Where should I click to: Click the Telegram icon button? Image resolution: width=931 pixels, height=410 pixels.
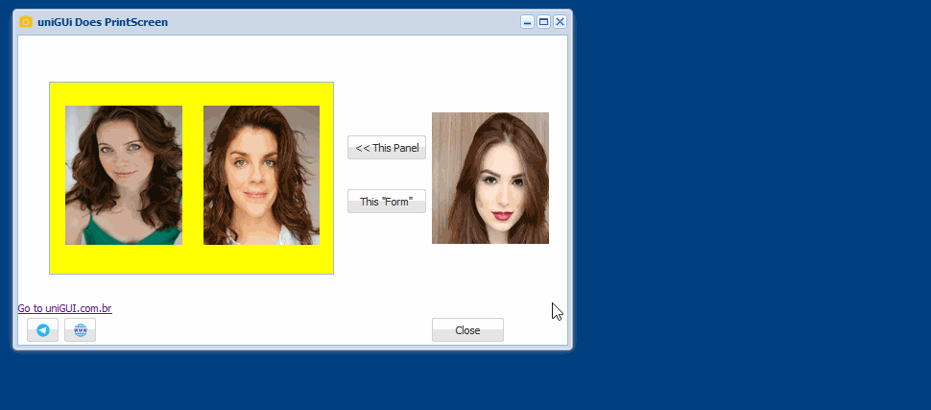pyautogui.click(x=43, y=329)
